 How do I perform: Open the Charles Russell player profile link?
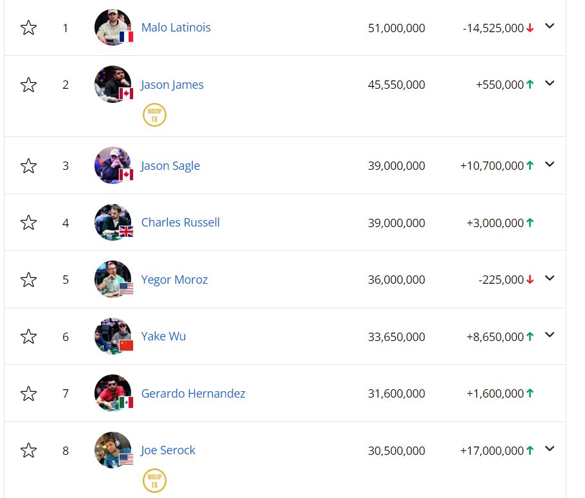click(181, 223)
